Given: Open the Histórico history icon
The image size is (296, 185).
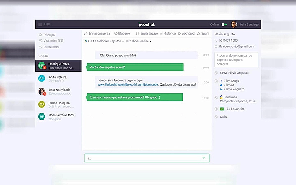Looking at the screenshot, I should 162,33.
